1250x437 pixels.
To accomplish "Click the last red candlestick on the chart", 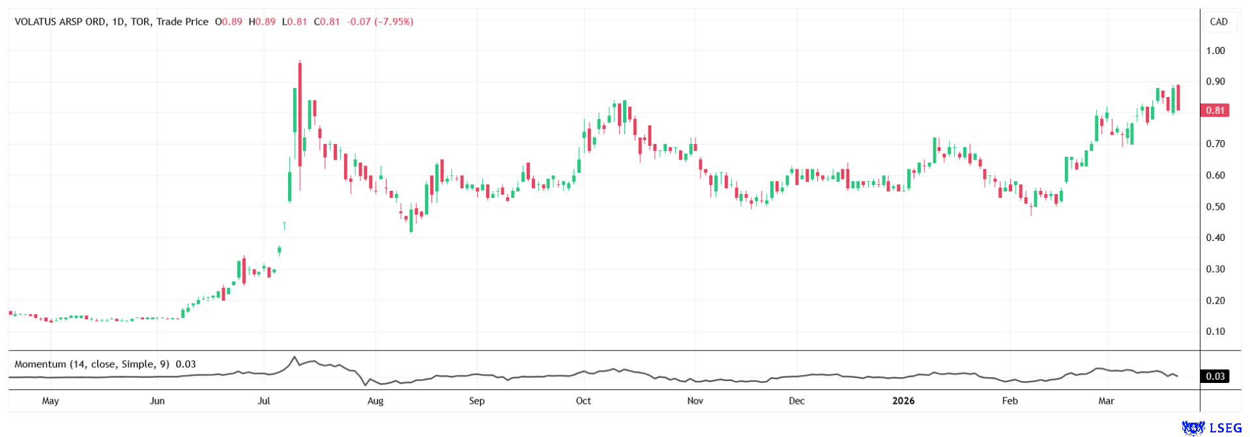I will click(x=1178, y=98).
